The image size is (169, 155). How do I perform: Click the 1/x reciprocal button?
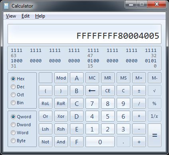155,116
